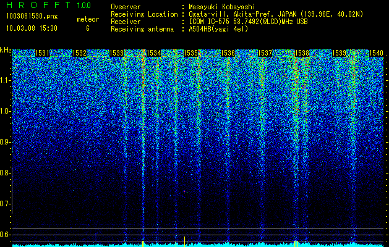The image size is (389, 247).
Task: Click the small red dot in the spectrogram
Action: [184, 191]
